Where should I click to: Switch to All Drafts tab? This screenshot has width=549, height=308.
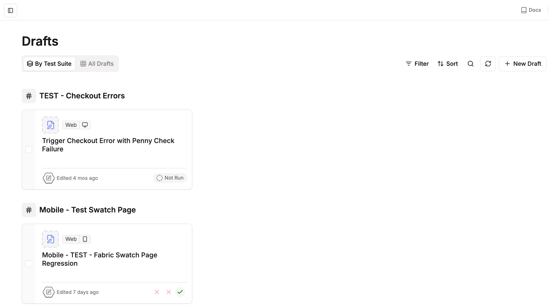click(x=97, y=64)
